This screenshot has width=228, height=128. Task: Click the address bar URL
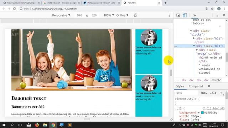tap(55, 9)
